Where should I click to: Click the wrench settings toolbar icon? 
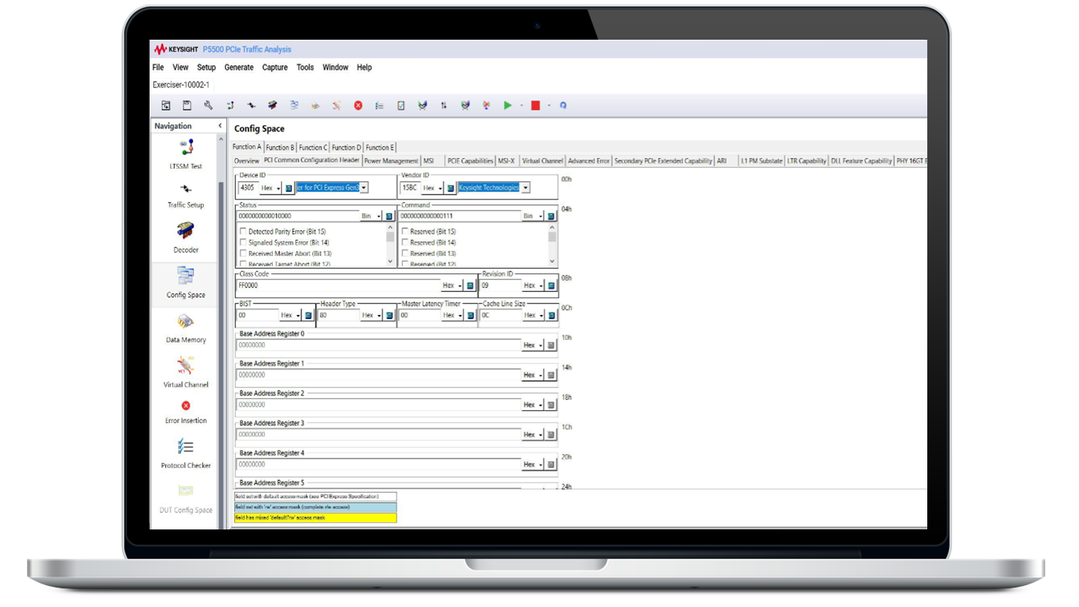(x=208, y=105)
